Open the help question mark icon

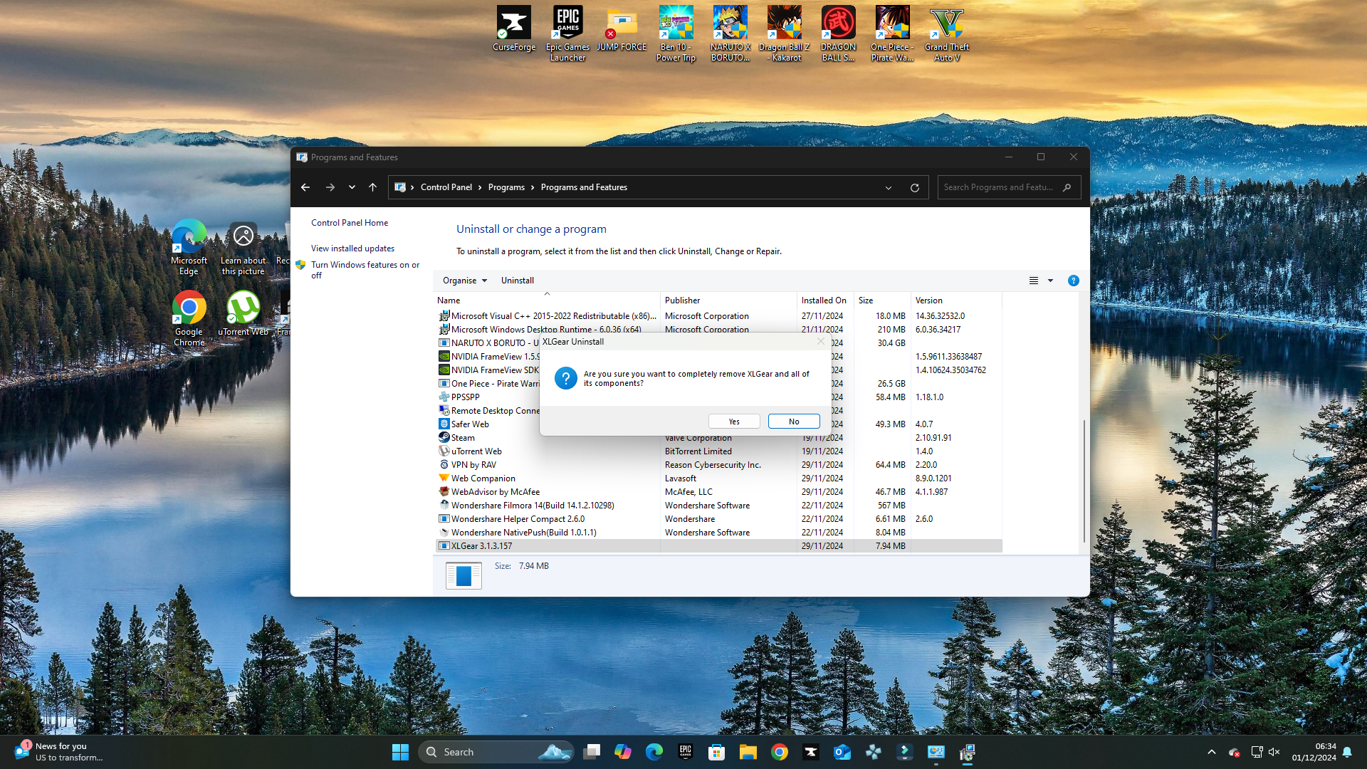(1073, 281)
